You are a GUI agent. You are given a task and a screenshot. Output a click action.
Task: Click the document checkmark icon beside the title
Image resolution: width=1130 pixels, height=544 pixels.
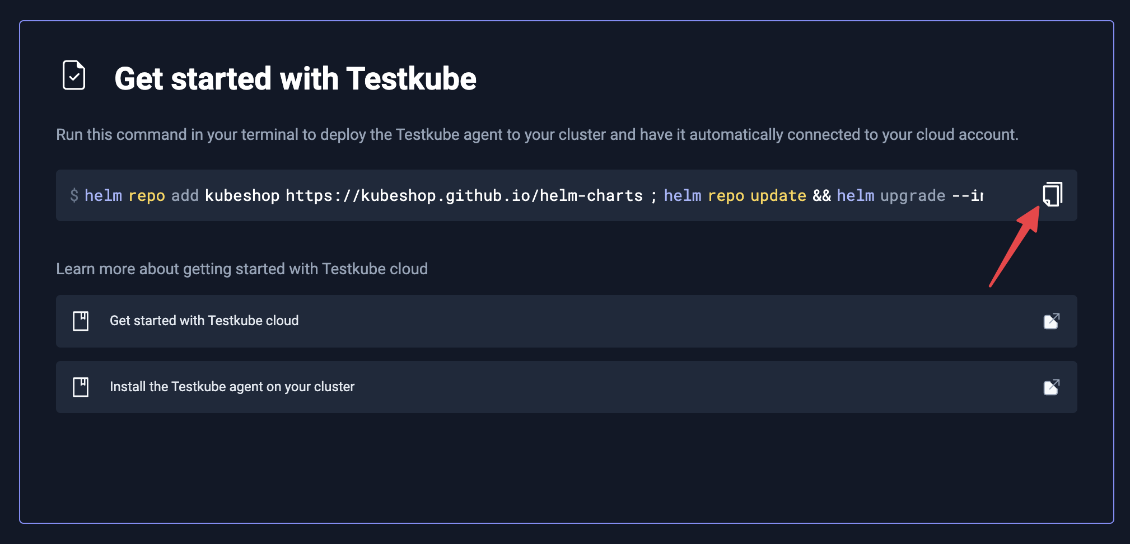pyautogui.click(x=74, y=75)
